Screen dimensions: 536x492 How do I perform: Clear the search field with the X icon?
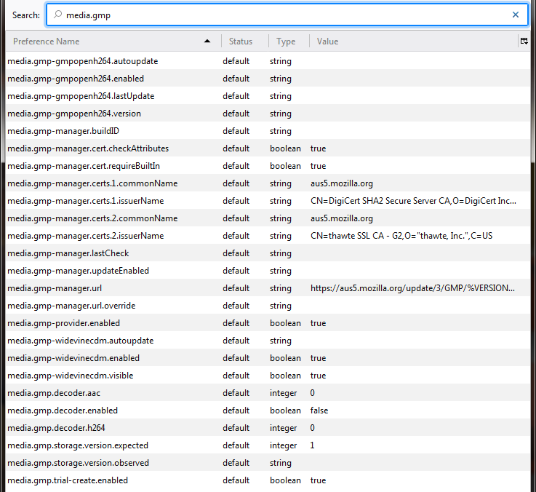coord(516,15)
